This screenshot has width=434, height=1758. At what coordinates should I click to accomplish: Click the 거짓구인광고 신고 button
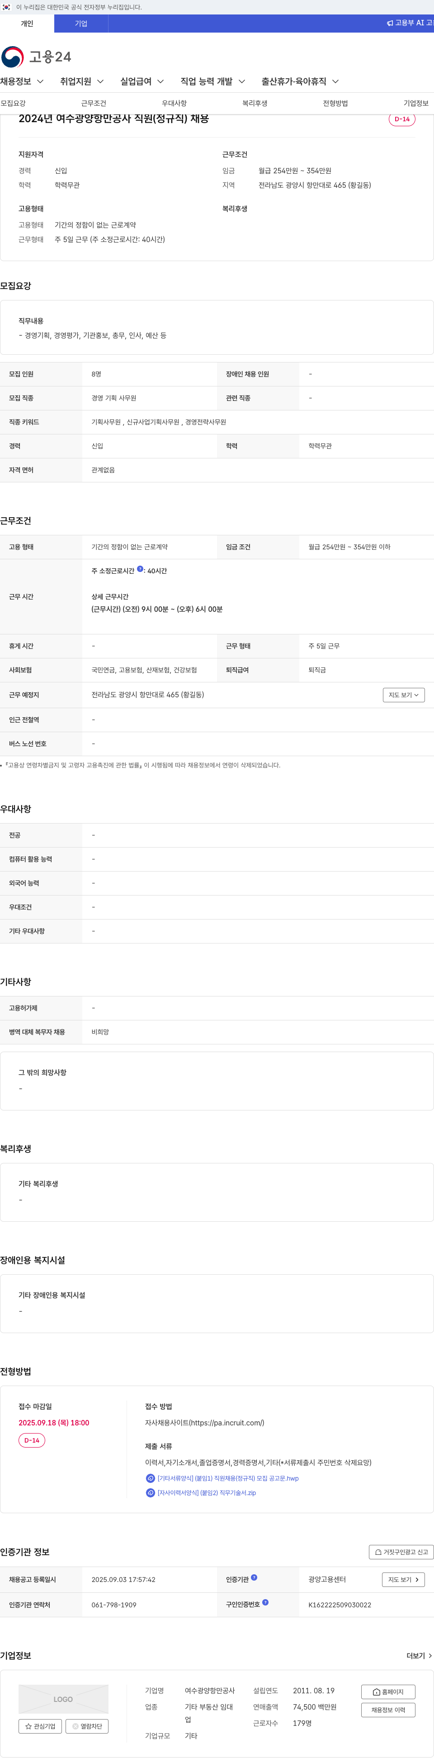tap(401, 1552)
